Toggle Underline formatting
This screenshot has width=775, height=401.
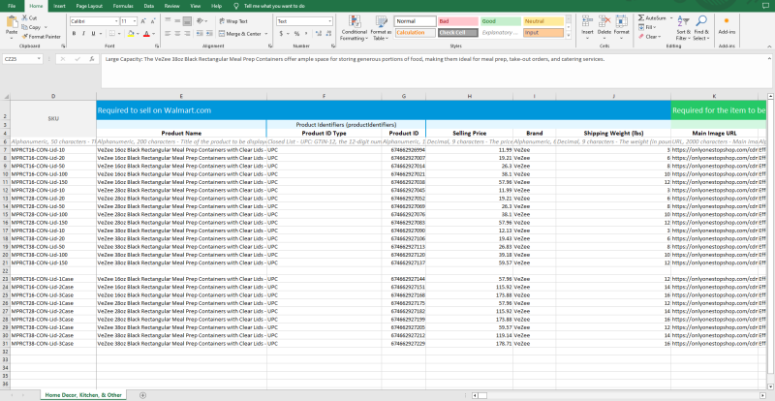93,34
